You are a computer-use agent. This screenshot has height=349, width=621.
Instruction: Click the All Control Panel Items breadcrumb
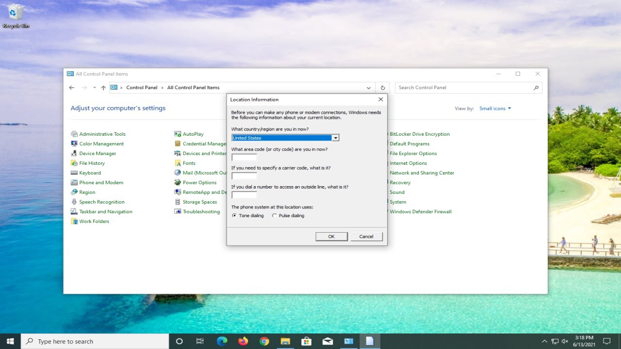(193, 88)
